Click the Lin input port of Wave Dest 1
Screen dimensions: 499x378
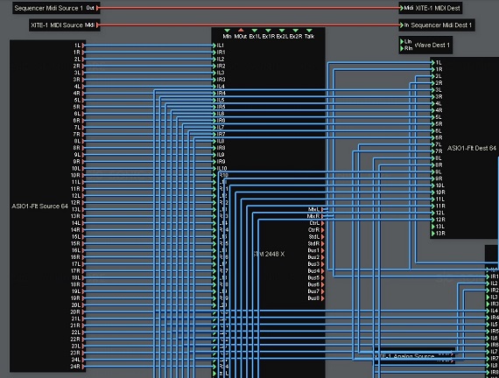pos(402,42)
